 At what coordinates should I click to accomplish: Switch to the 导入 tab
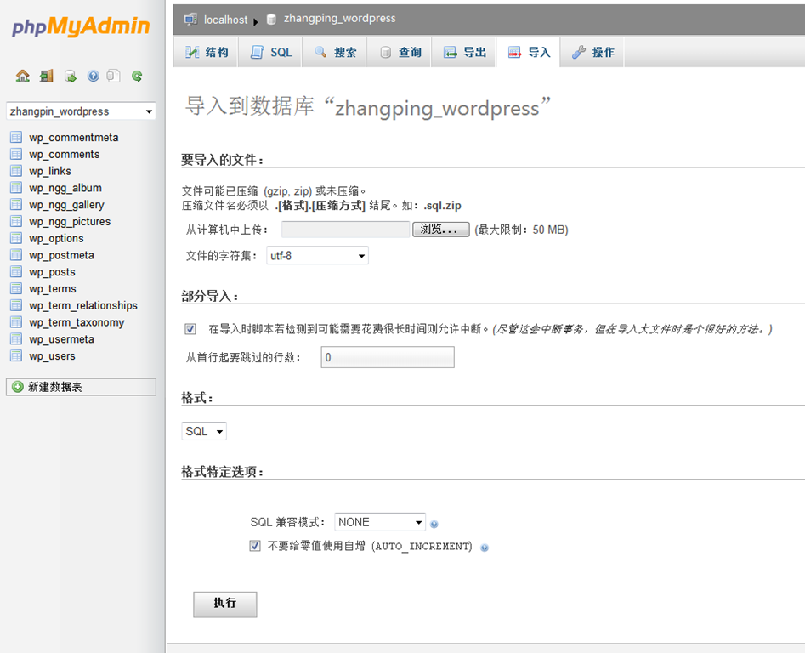tap(528, 52)
